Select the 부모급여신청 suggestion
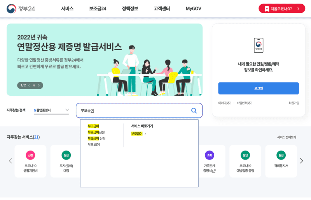The width and height of the screenshot is (311, 200). 96,132
